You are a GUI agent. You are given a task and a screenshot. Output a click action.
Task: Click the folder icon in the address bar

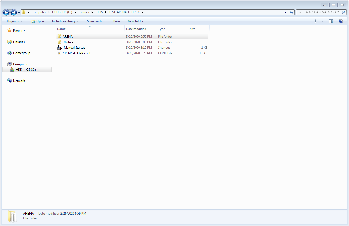[x=24, y=12]
